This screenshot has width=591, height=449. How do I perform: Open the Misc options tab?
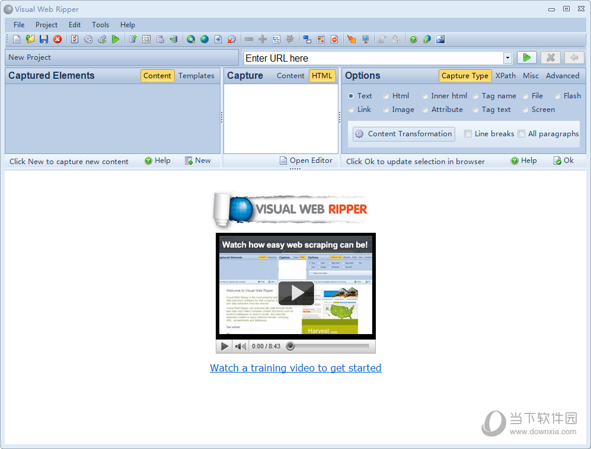click(531, 76)
